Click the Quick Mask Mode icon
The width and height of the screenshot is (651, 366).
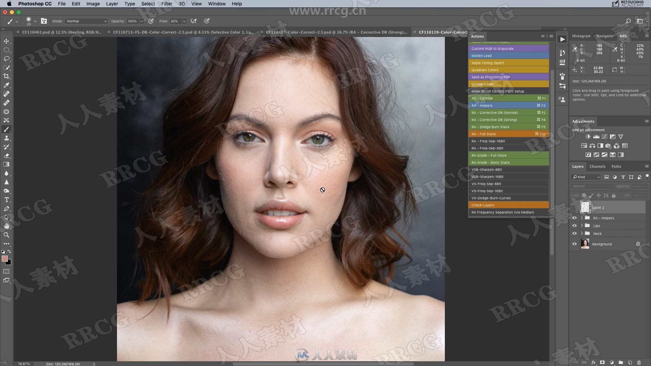pos(6,272)
